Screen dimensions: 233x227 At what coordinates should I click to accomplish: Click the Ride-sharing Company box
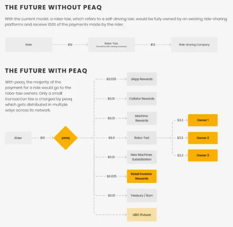click(x=194, y=45)
